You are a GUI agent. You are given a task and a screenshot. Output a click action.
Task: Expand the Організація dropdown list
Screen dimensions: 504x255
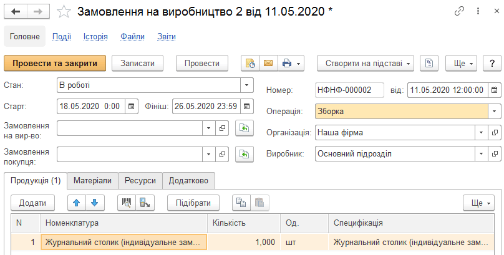point(481,132)
